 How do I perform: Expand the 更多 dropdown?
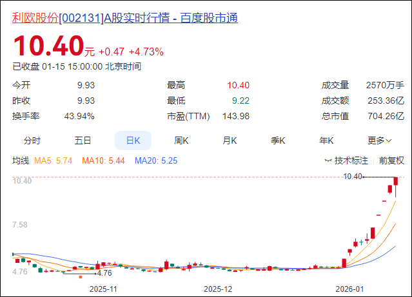[x=379, y=140]
